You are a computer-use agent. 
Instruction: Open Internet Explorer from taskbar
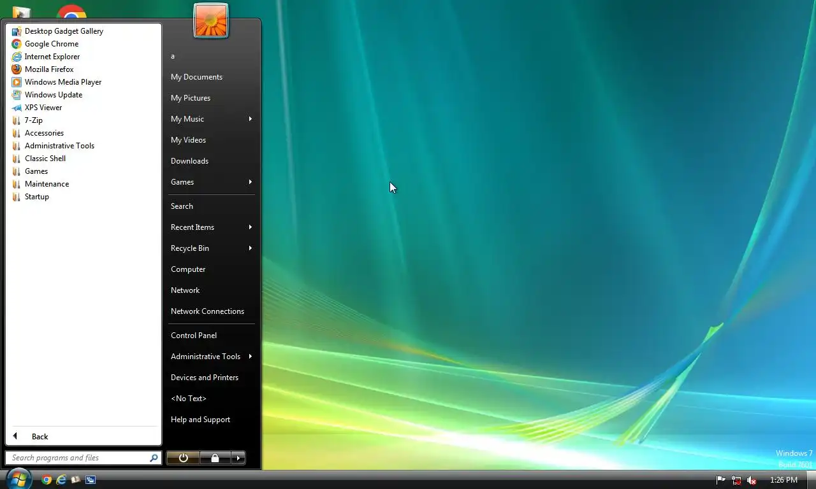coord(61,480)
